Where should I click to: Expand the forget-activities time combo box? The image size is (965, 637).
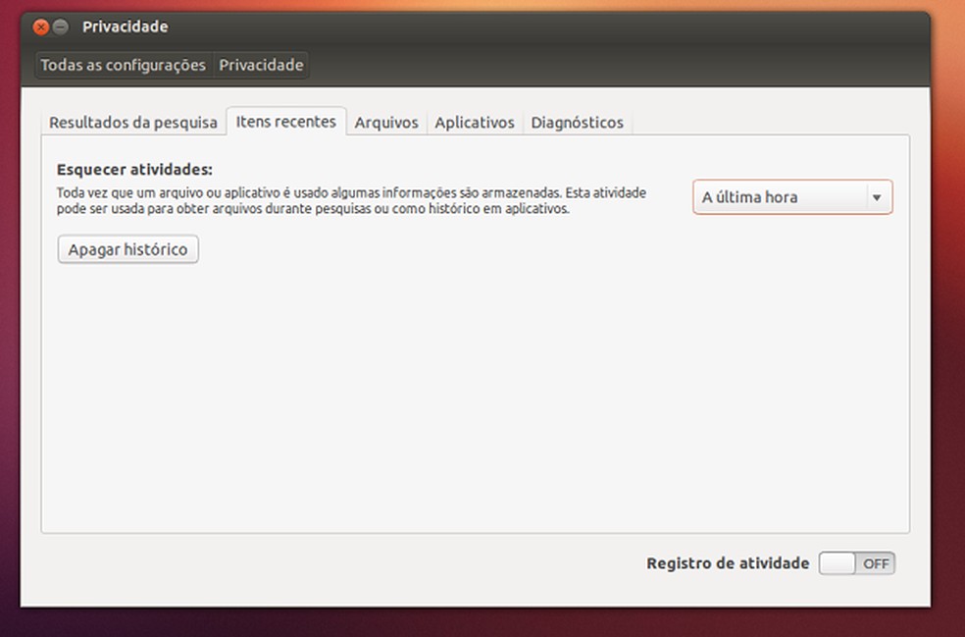791,196
